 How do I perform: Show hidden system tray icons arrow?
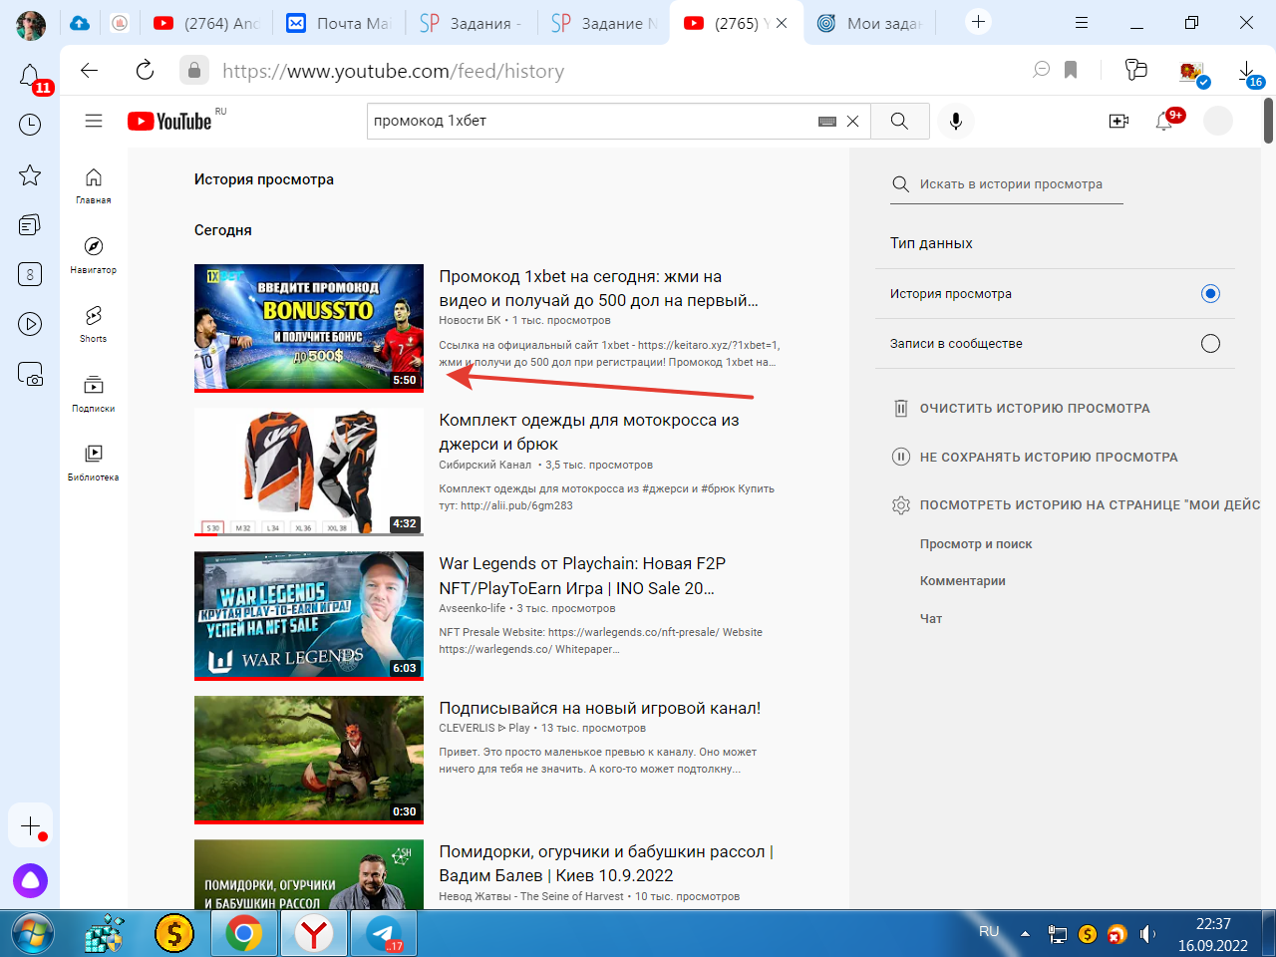[x=1025, y=934]
